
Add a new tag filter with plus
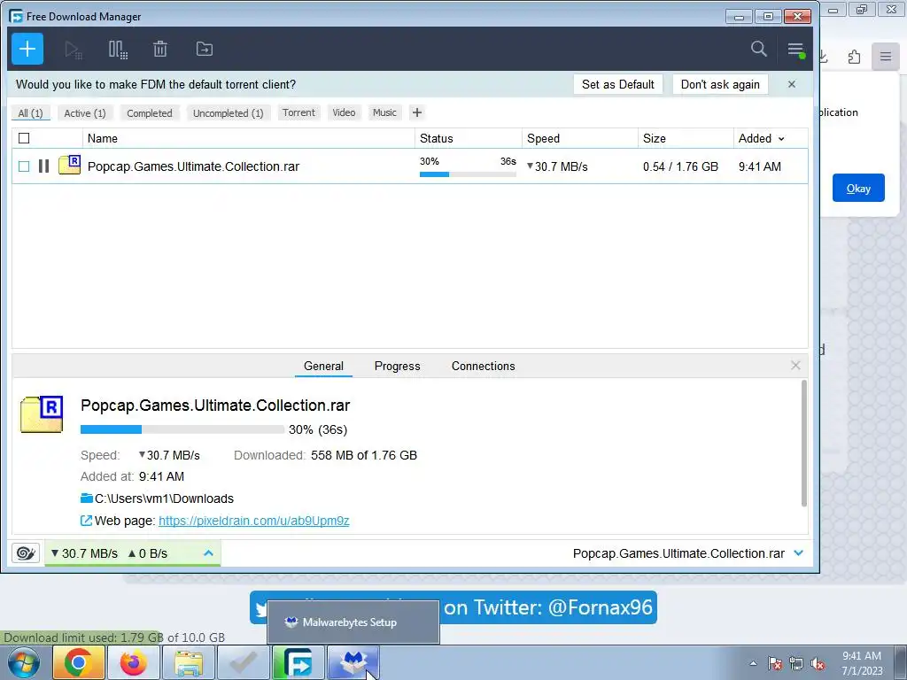(417, 112)
